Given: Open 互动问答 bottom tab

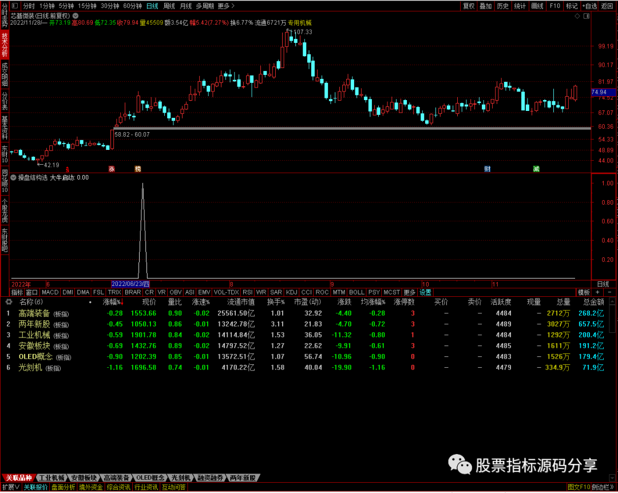Looking at the screenshot, I should (174, 487).
